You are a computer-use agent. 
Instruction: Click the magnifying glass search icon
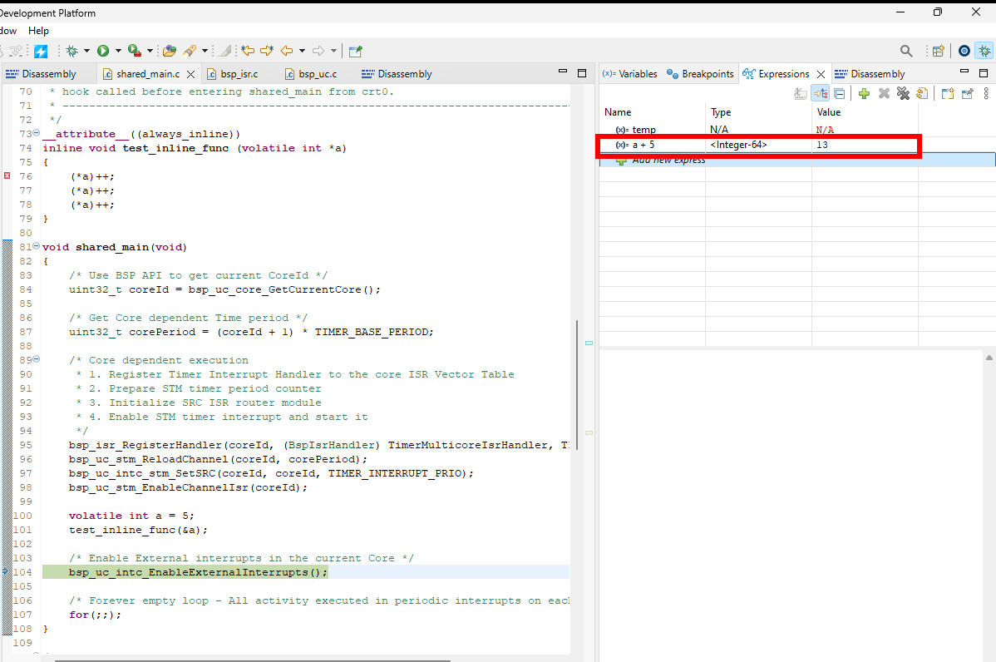pos(906,51)
